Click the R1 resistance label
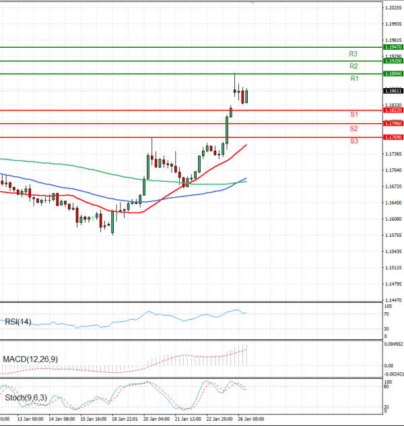Viewport: 404px width, 426px height. tap(354, 79)
